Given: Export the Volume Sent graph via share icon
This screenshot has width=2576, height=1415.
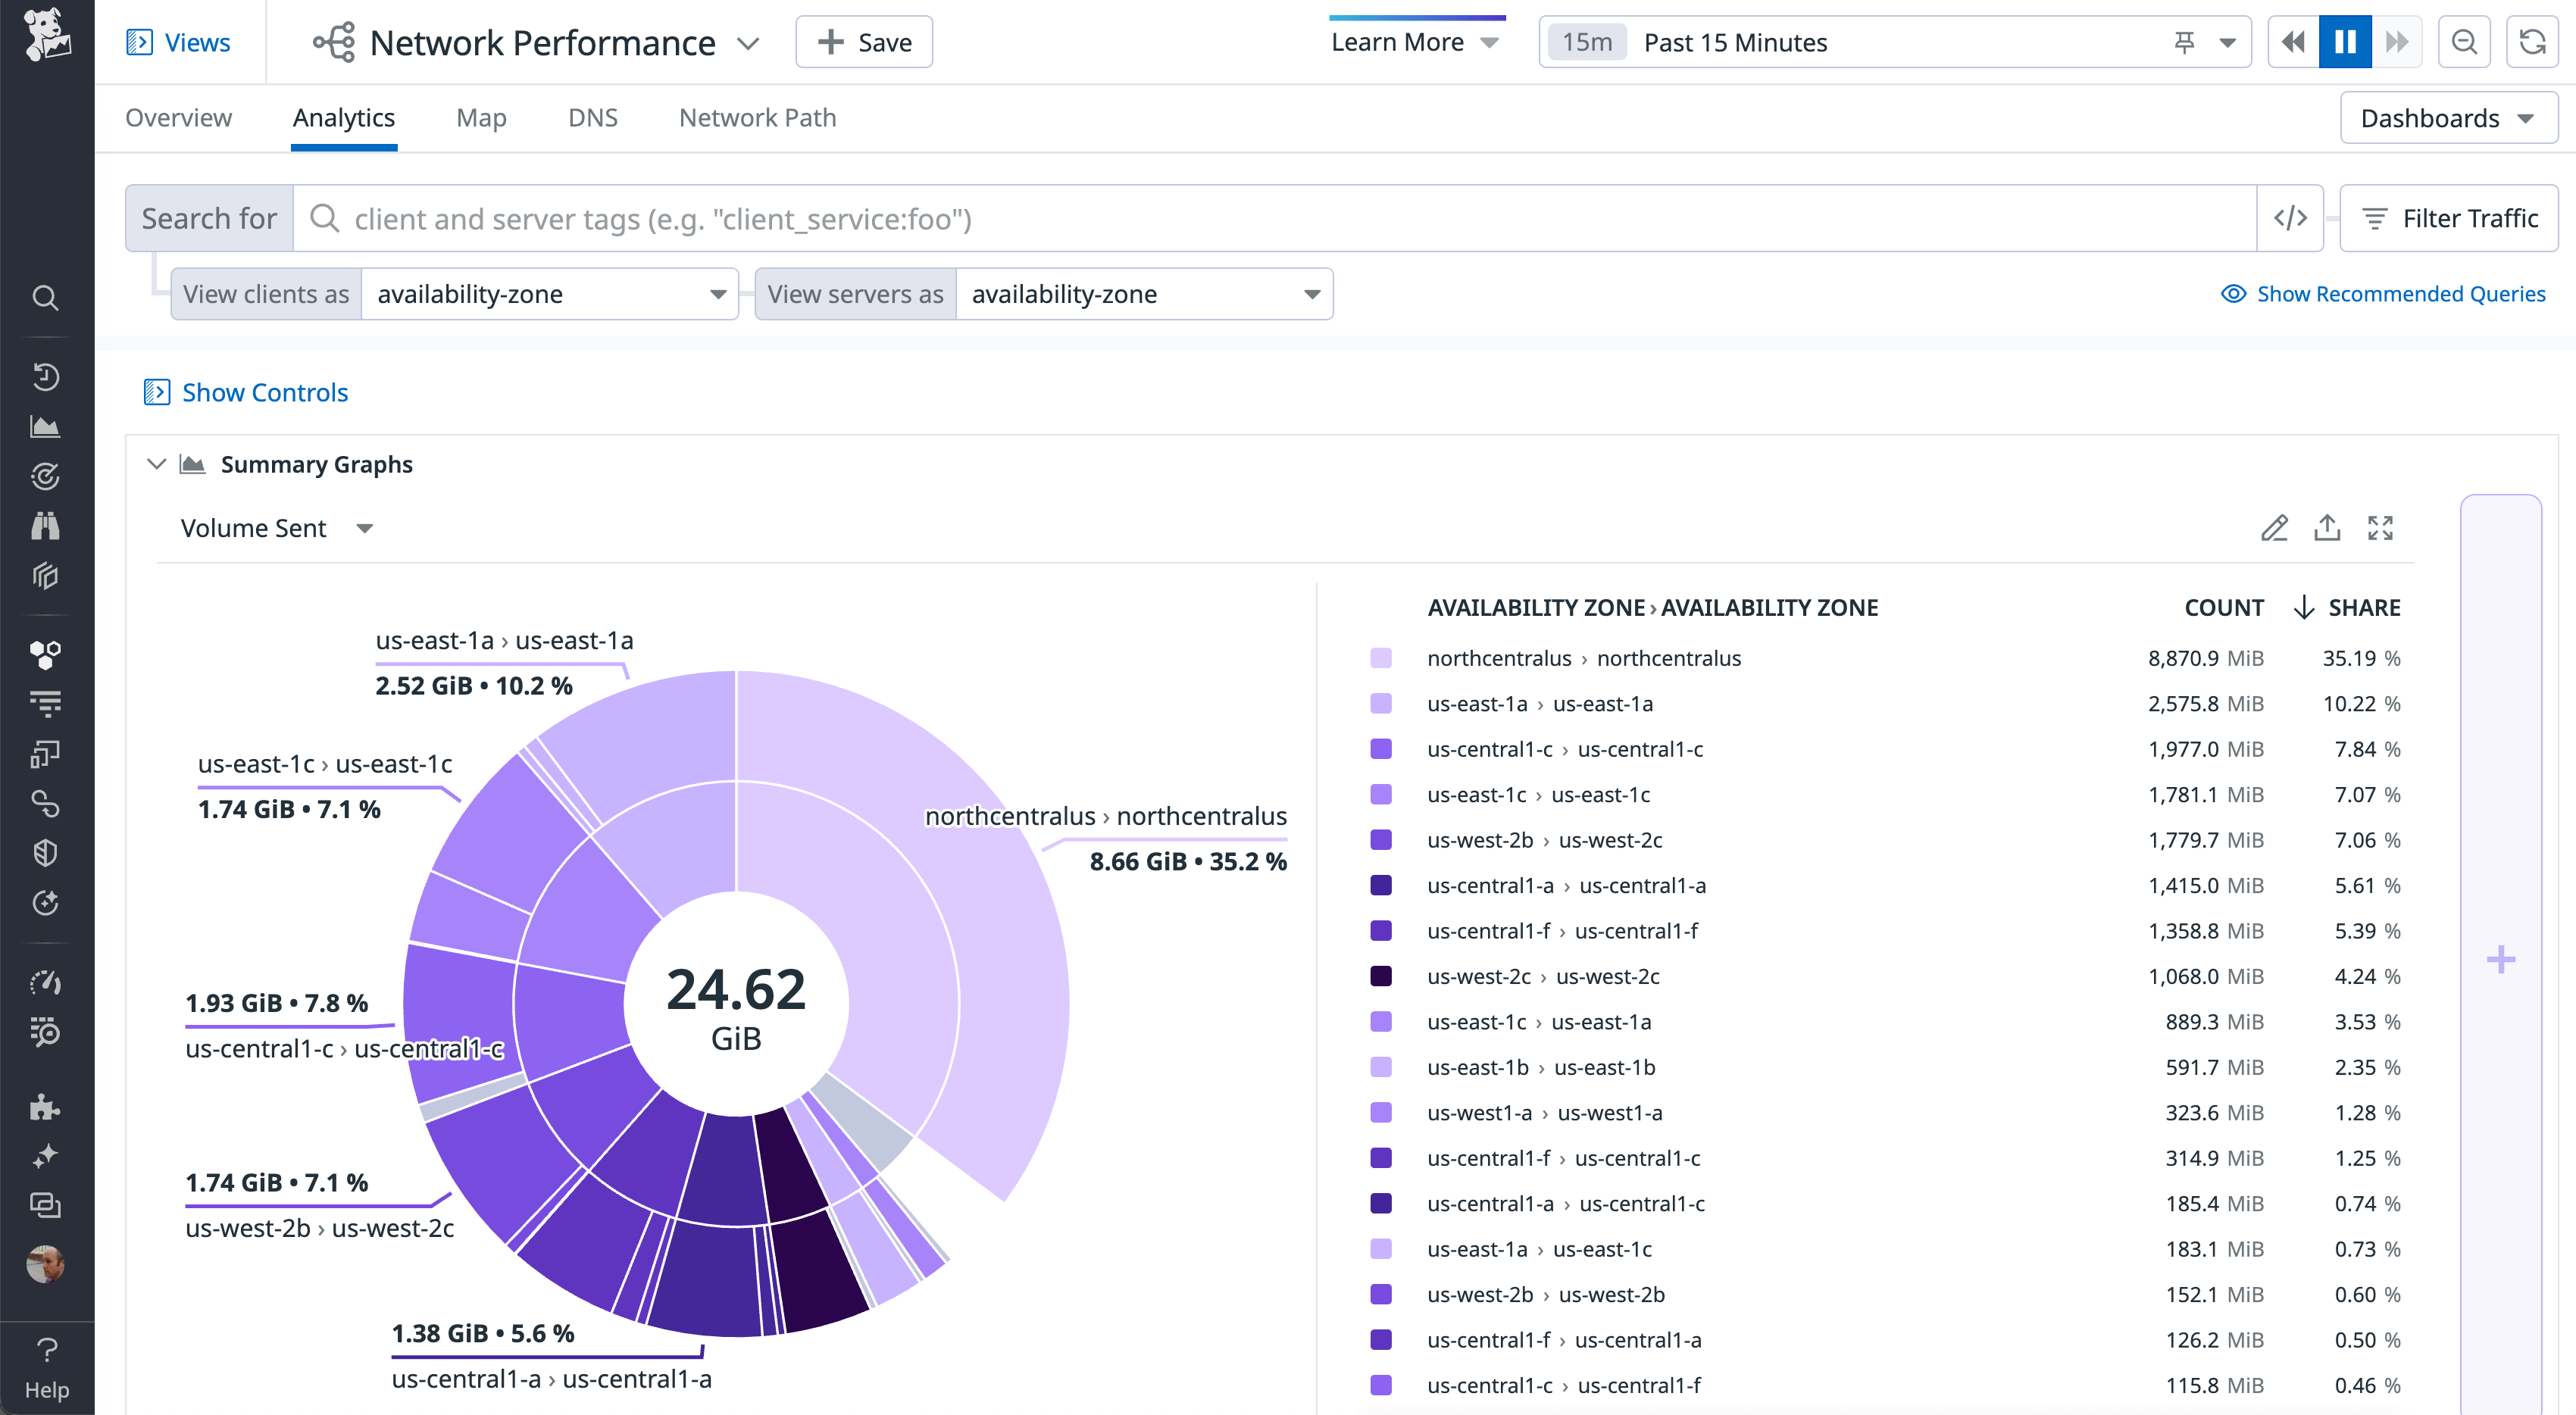Looking at the screenshot, I should tap(2328, 528).
